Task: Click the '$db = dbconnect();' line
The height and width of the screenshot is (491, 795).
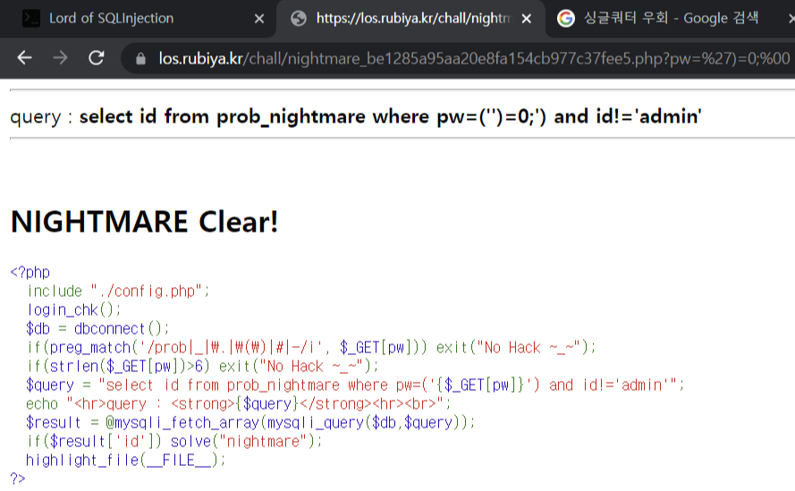Action: [x=97, y=329]
